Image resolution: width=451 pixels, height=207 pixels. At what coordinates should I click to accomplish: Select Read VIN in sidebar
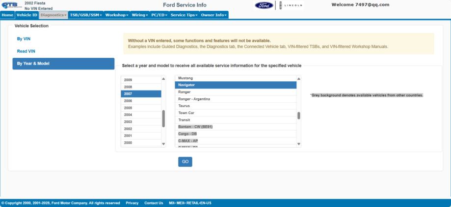[26, 51]
